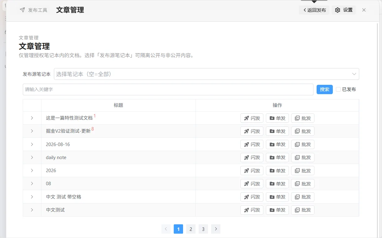382x238 pixels.
Task: Click 批发 for 中文 测试 带空格
Action: (x=303, y=197)
